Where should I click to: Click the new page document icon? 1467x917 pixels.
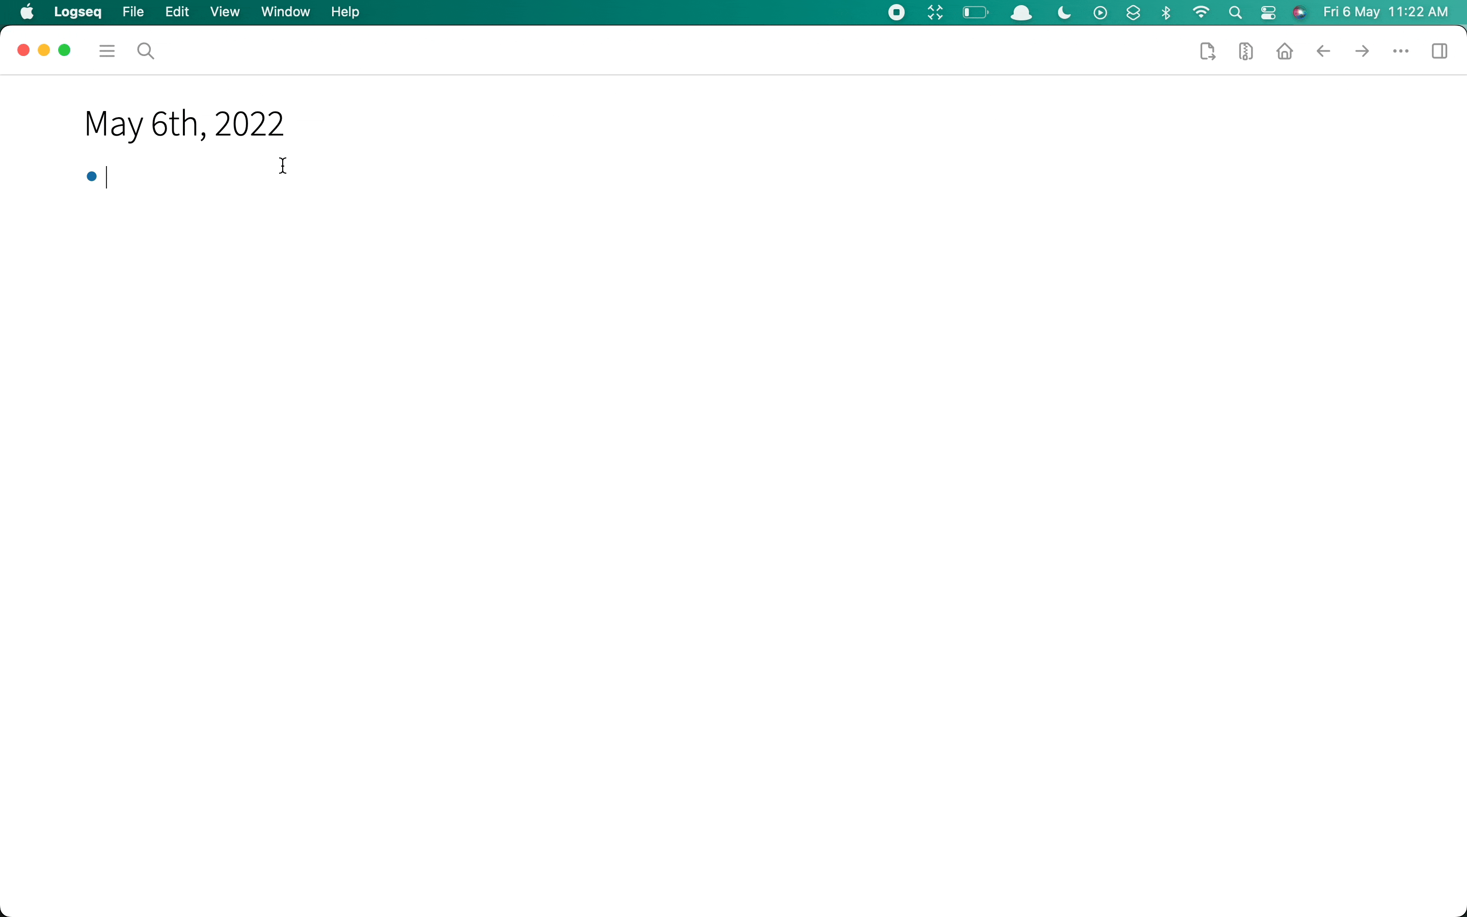pos(1208,51)
